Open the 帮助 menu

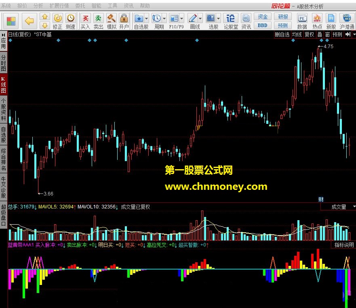click(145, 6)
